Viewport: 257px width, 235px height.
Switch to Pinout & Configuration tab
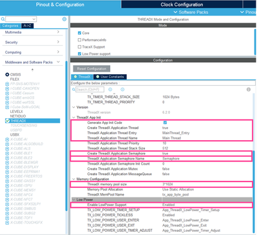tap(61, 5)
